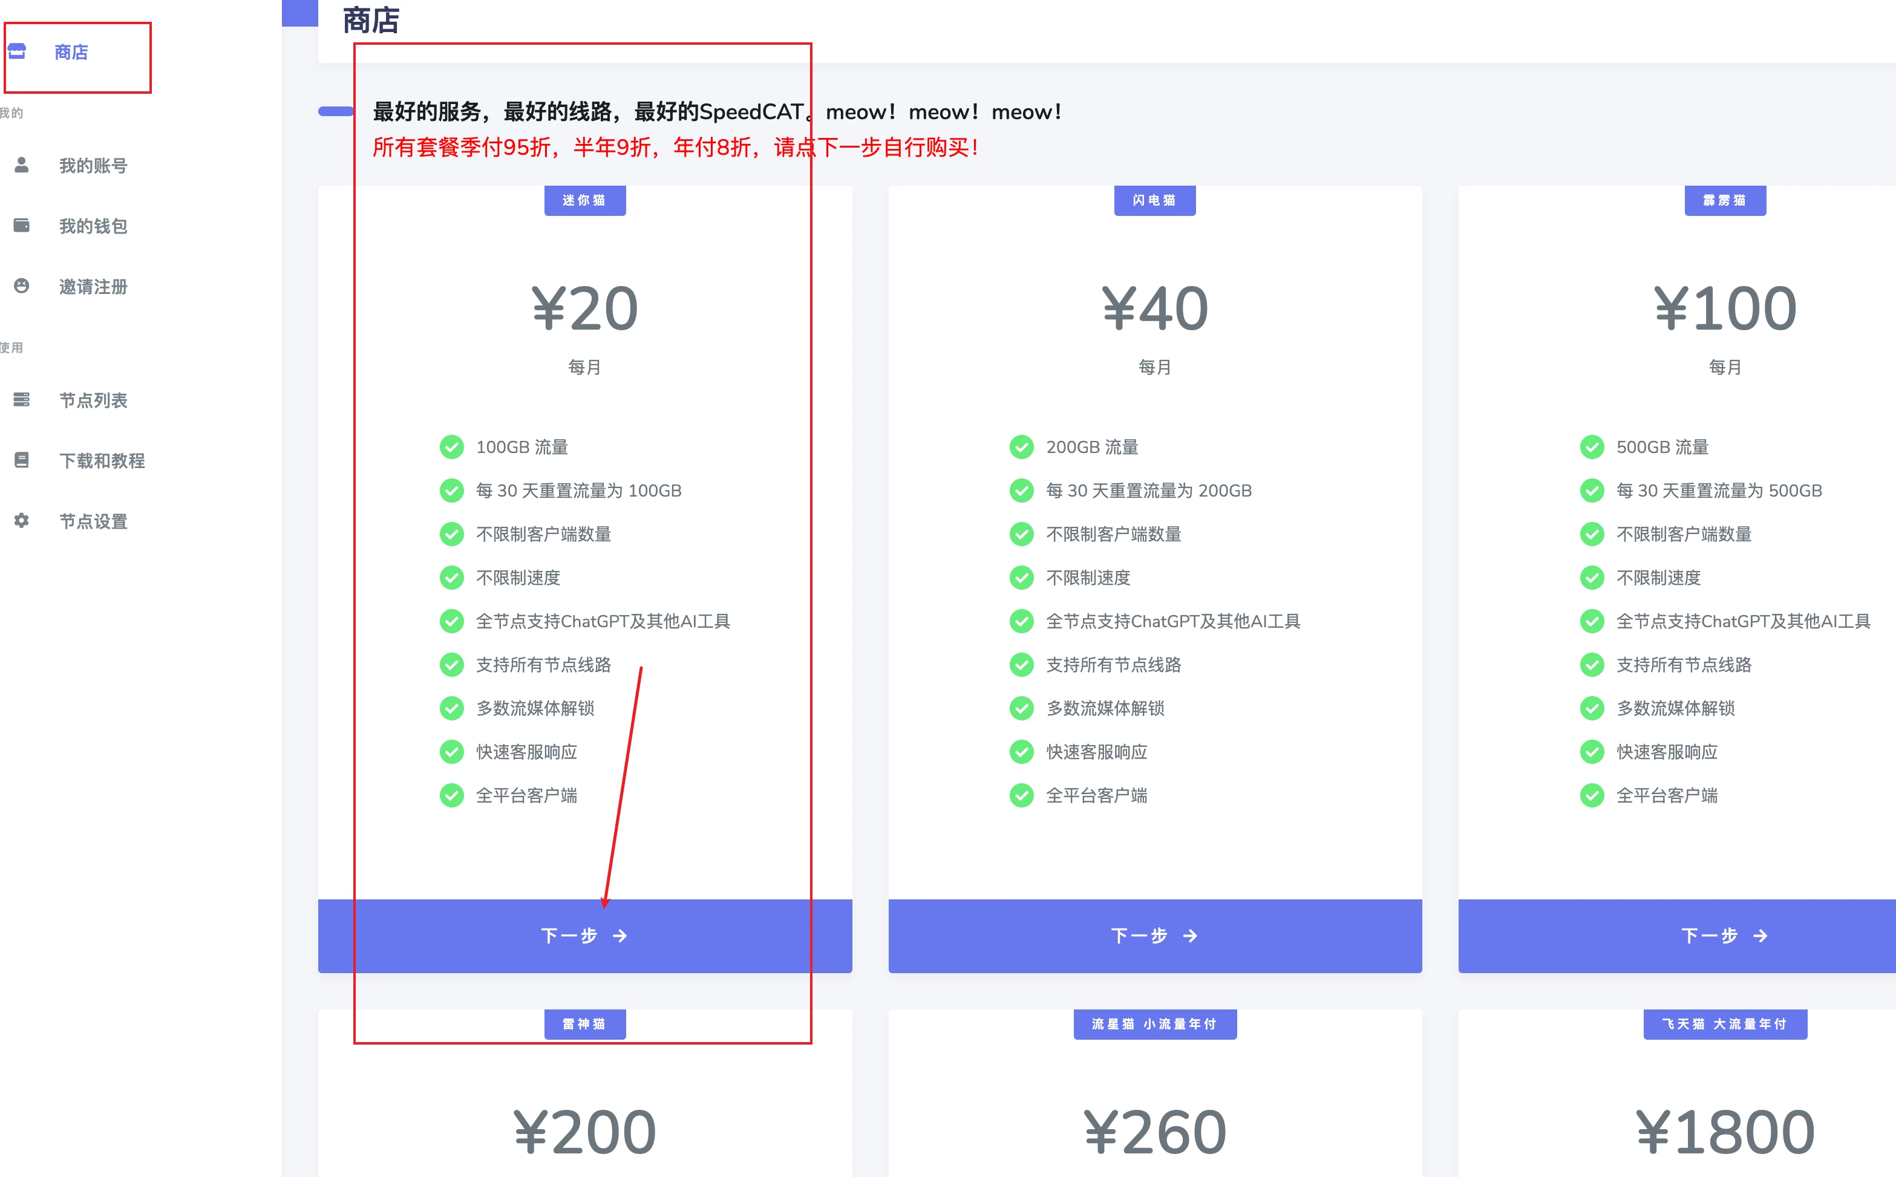Click the arrow icon in 迷你猫's 下一步 button
1896x1177 pixels.
coord(621,936)
